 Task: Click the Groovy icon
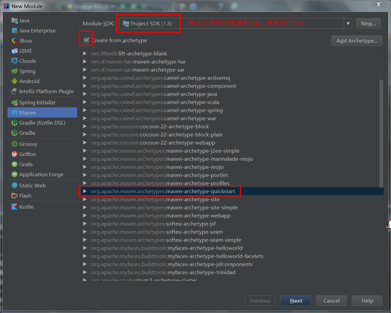click(x=15, y=144)
